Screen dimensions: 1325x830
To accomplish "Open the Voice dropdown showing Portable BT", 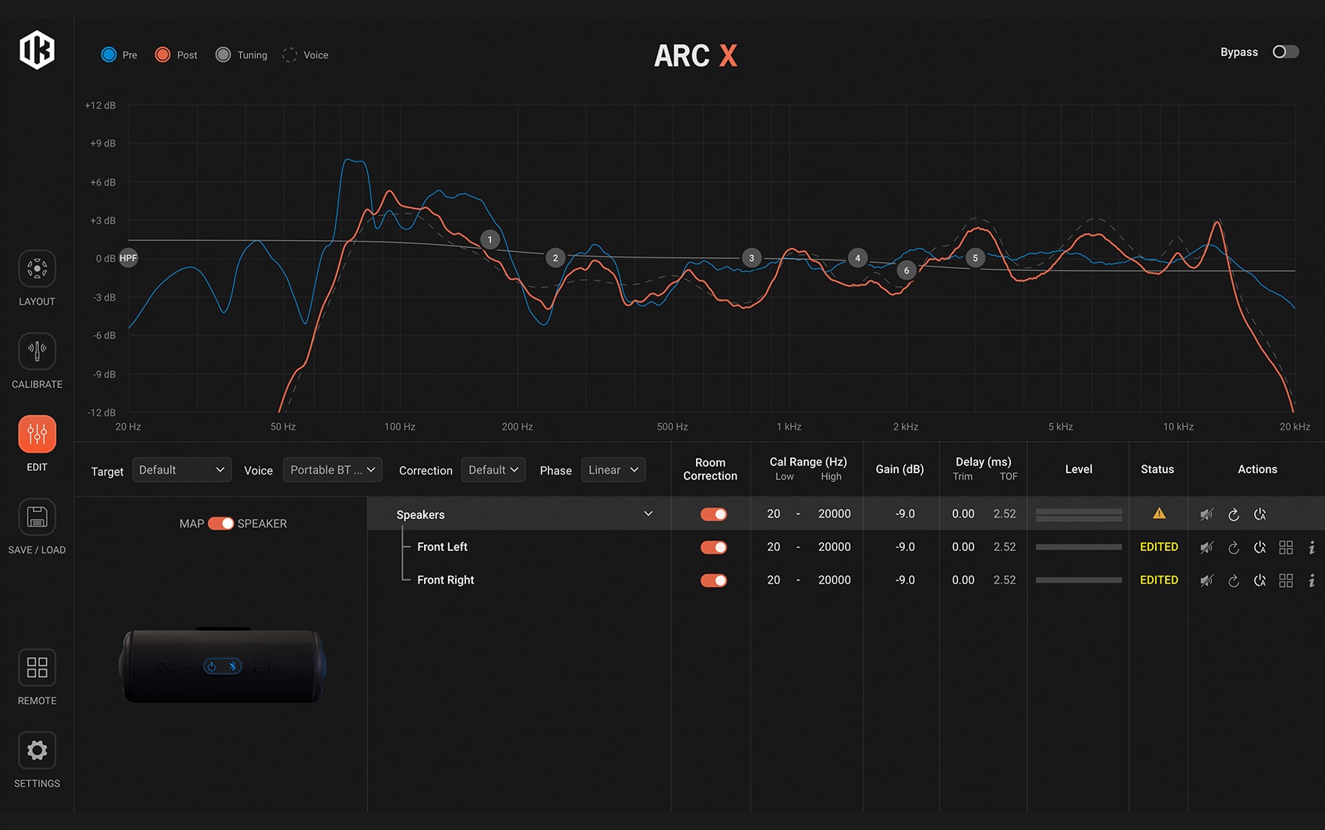I will [332, 470].
